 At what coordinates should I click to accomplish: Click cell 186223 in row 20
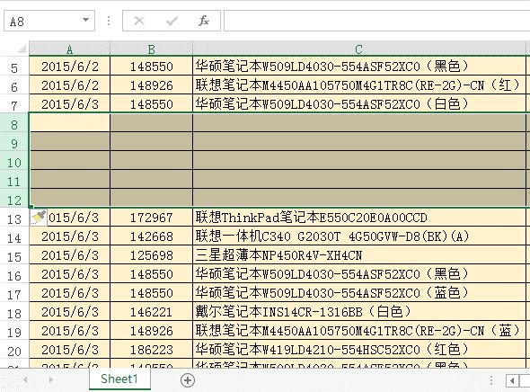[x=152, y=350]
